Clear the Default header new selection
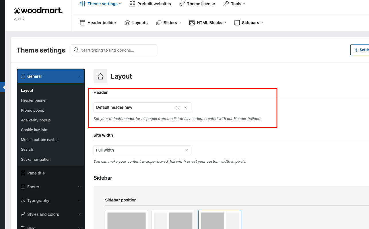Screen dimensions: 369x229 point(178,107)
